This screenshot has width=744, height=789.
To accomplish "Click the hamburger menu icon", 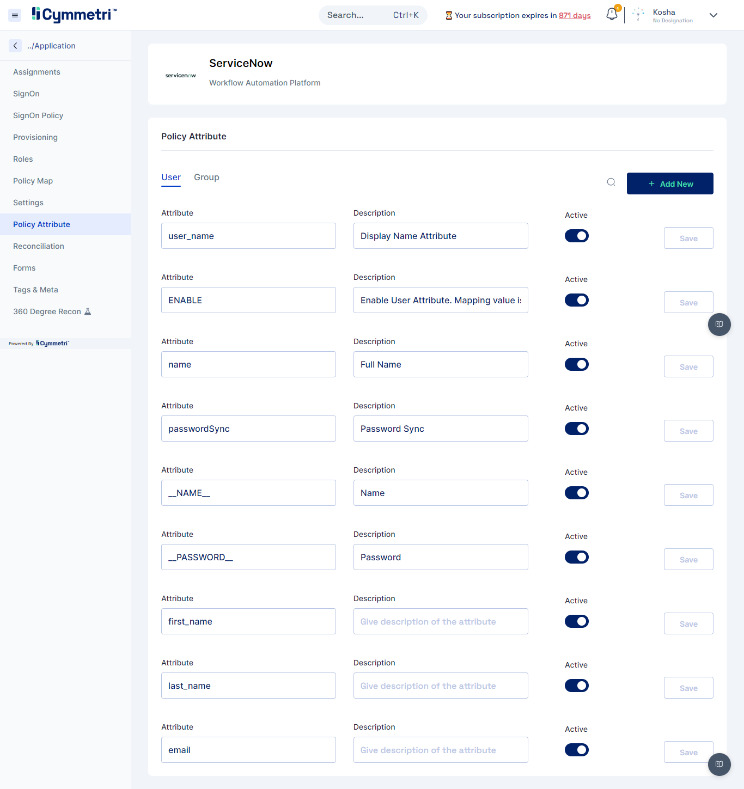I will [15, 15].
